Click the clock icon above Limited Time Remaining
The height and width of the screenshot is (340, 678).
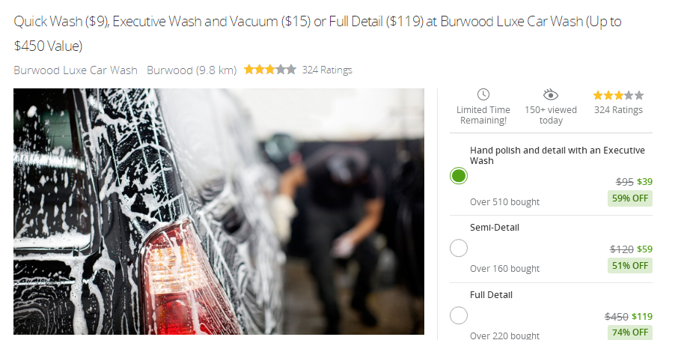(x=483, y=94)
